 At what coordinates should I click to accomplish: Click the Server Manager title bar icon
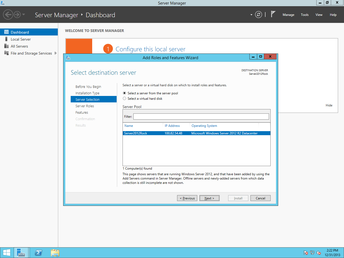tap(3, 3)
